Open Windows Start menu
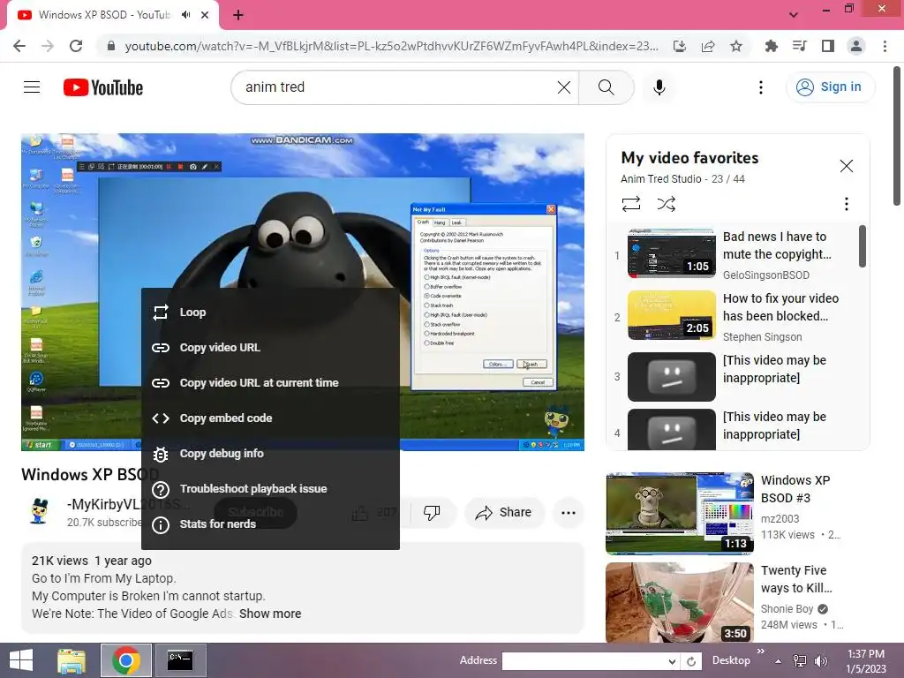904x678 pixels. [x=20, y=660]
